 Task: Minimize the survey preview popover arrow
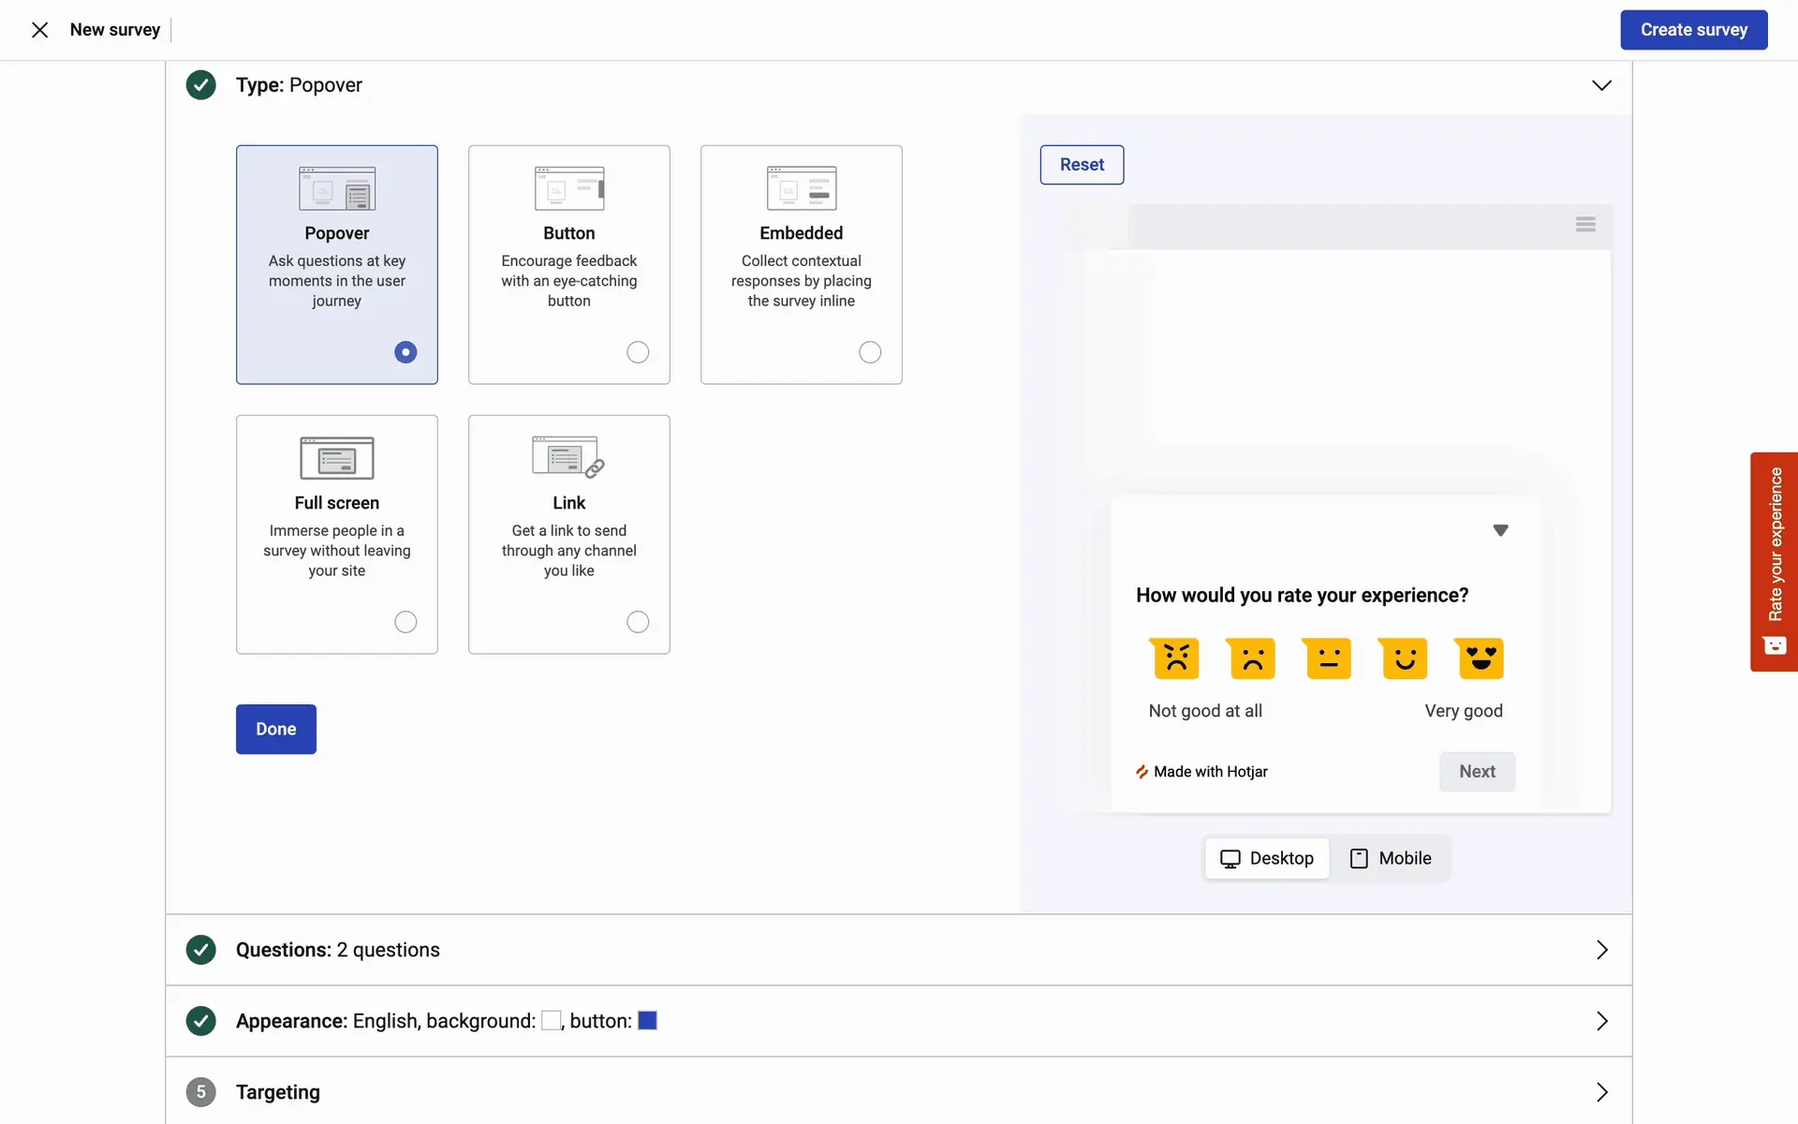click(x=1500, y=530)
